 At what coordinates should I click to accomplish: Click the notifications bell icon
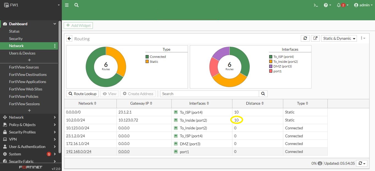point(339,5)
